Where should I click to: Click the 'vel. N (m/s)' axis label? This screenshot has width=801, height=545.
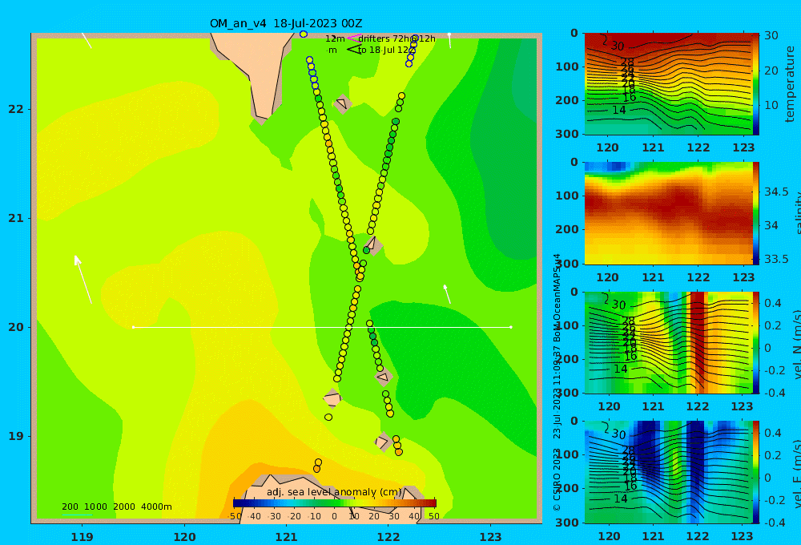(x=797, y=344)
